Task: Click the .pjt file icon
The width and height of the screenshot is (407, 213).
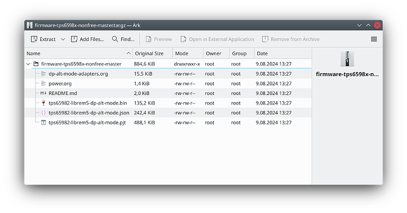Action: [43, 123]
